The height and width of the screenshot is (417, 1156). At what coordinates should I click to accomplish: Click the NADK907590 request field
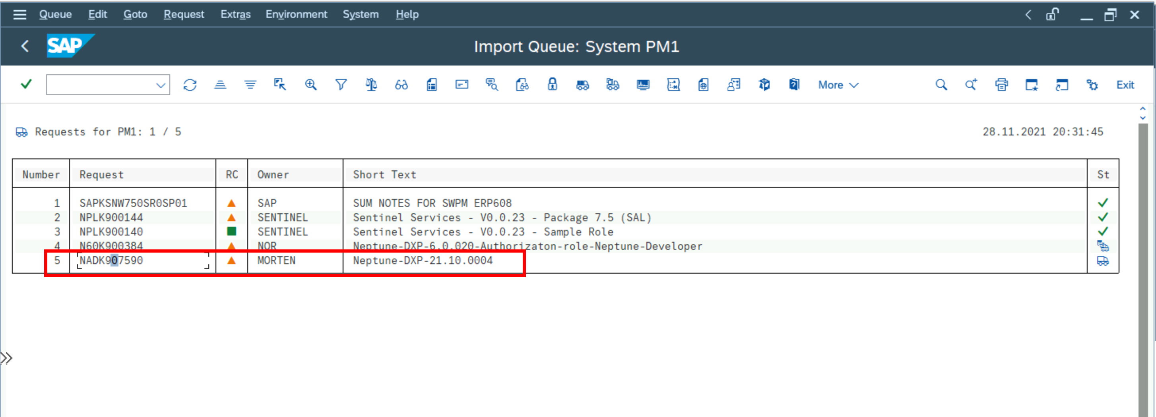tap(143, 261)
